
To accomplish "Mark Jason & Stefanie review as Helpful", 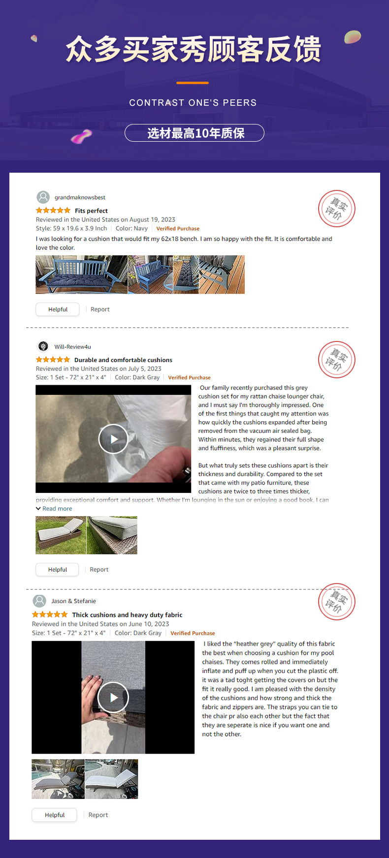I will pos(55,815).
